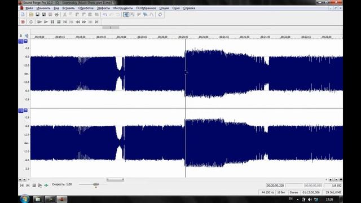361x203 pixels.
Task: Click the Скорость: 1,00 label
Action: tap(62, 184)
